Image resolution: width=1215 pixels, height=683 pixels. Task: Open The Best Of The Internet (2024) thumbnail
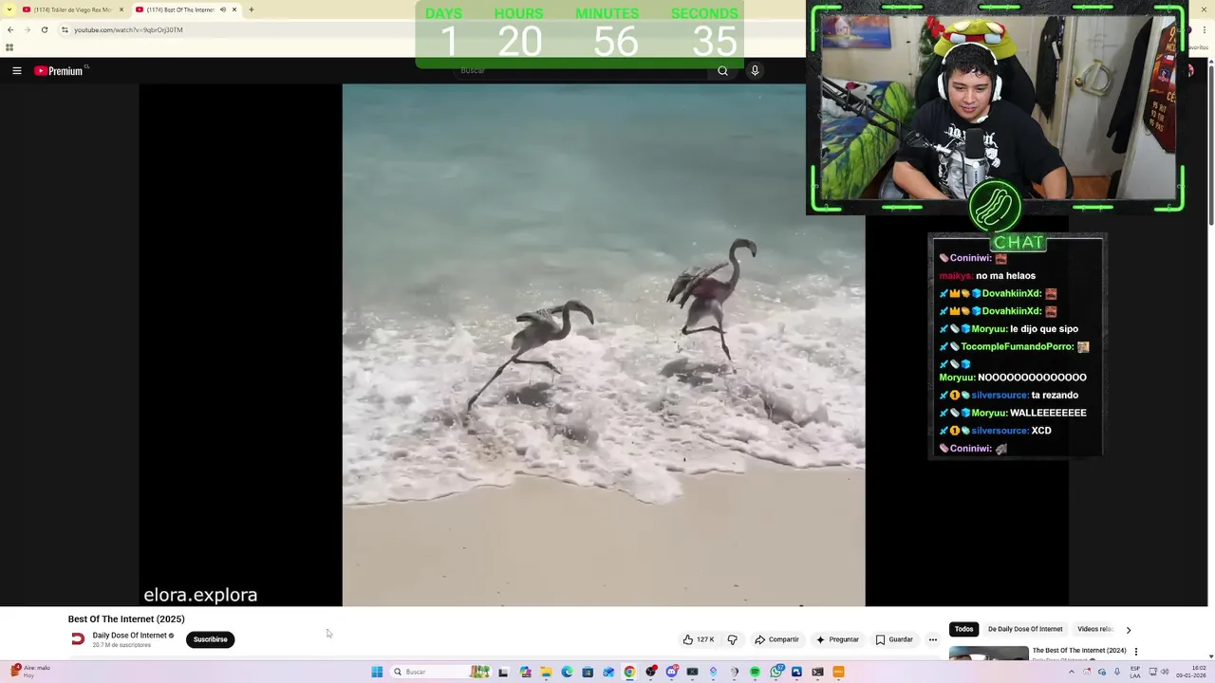tap(988, 654)
